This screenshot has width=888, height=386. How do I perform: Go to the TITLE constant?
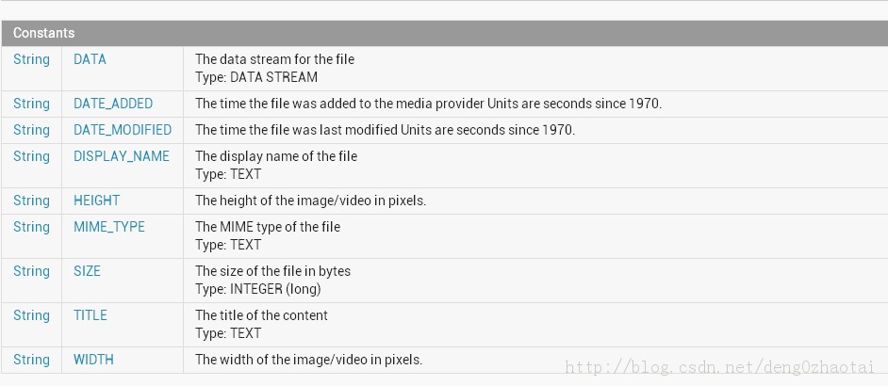coord(90,315)
